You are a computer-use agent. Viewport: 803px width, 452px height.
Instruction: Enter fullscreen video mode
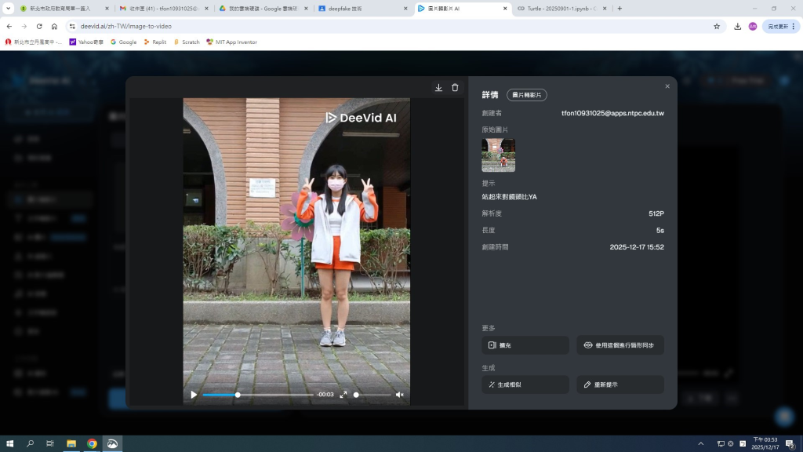(343, 395)
